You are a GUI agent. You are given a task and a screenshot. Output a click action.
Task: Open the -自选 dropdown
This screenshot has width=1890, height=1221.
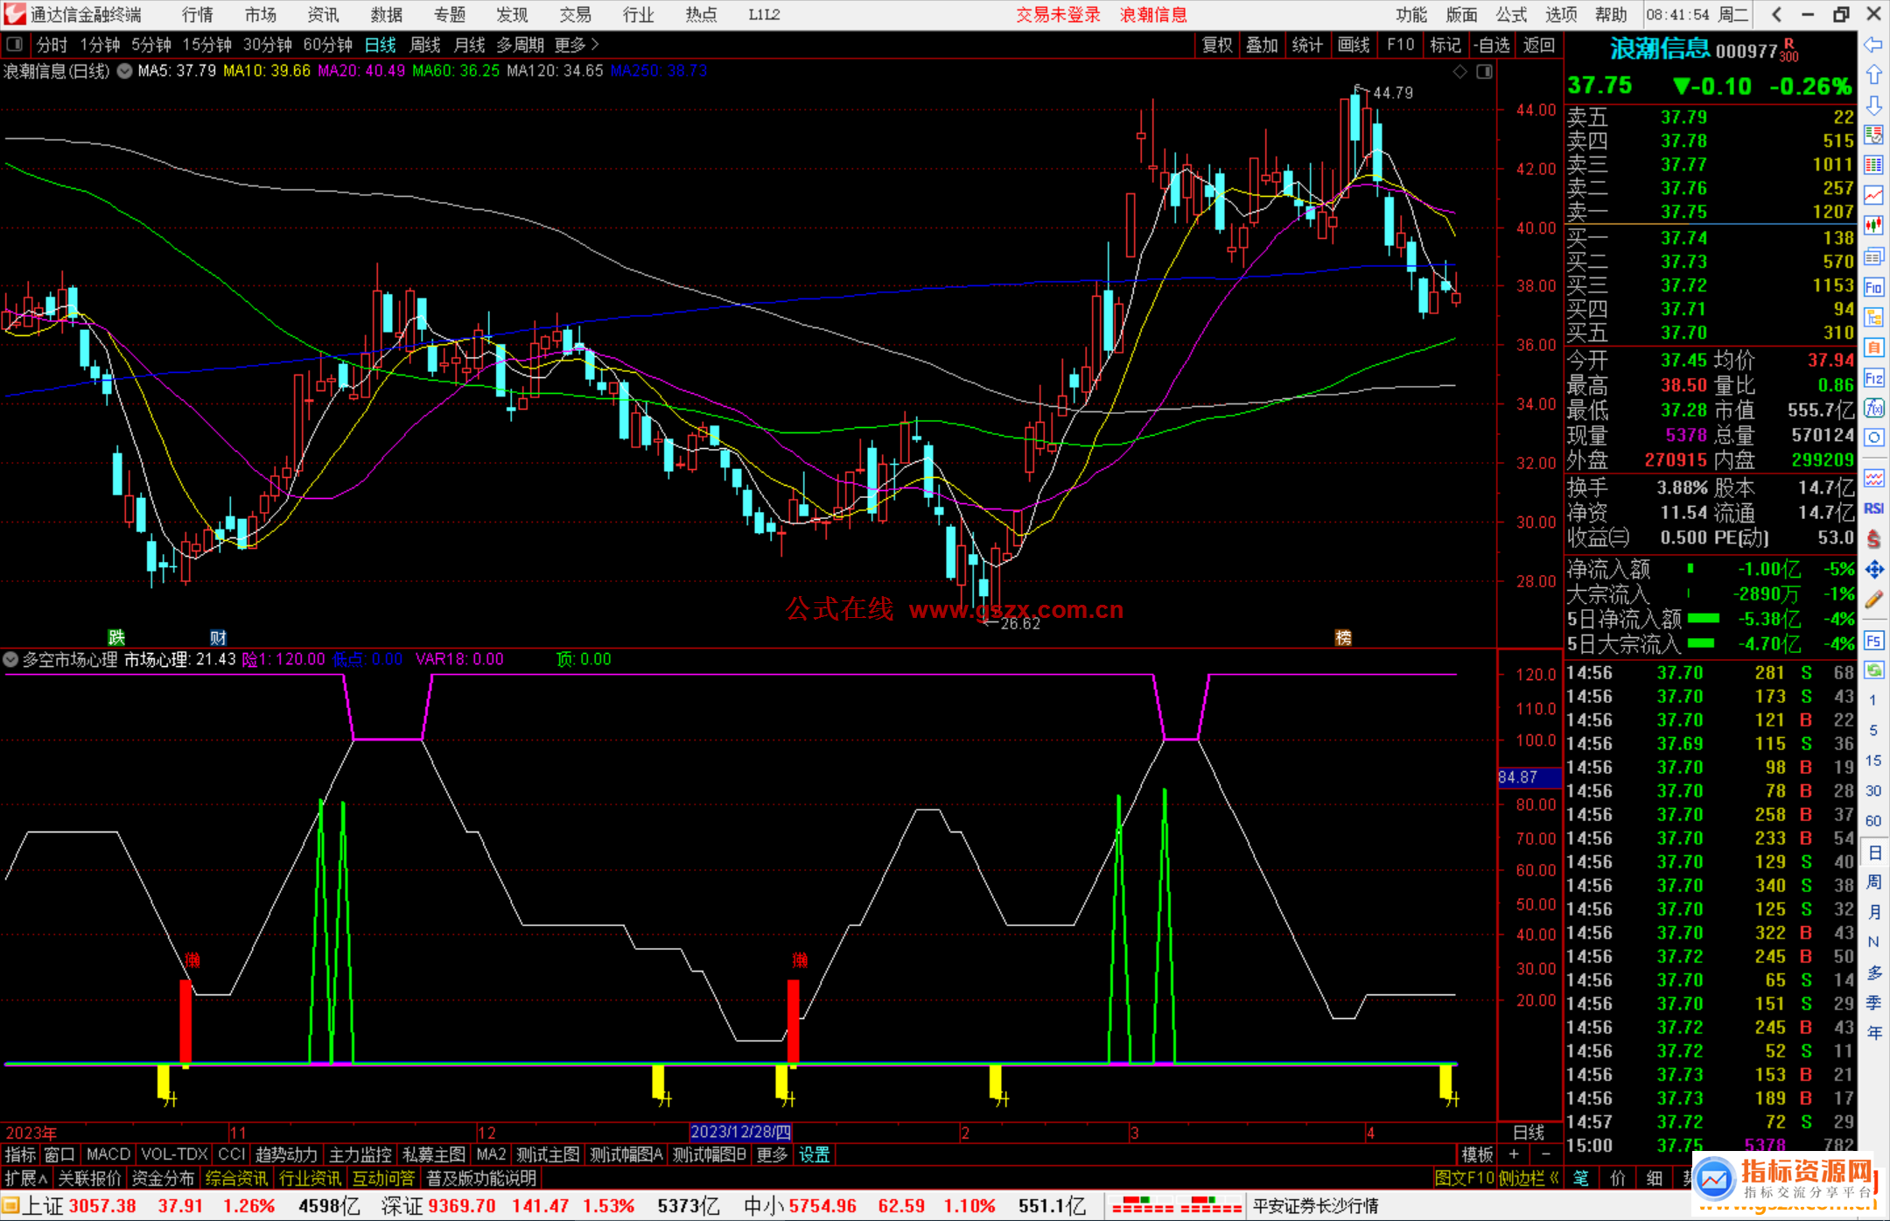(x=1492, y=45)
